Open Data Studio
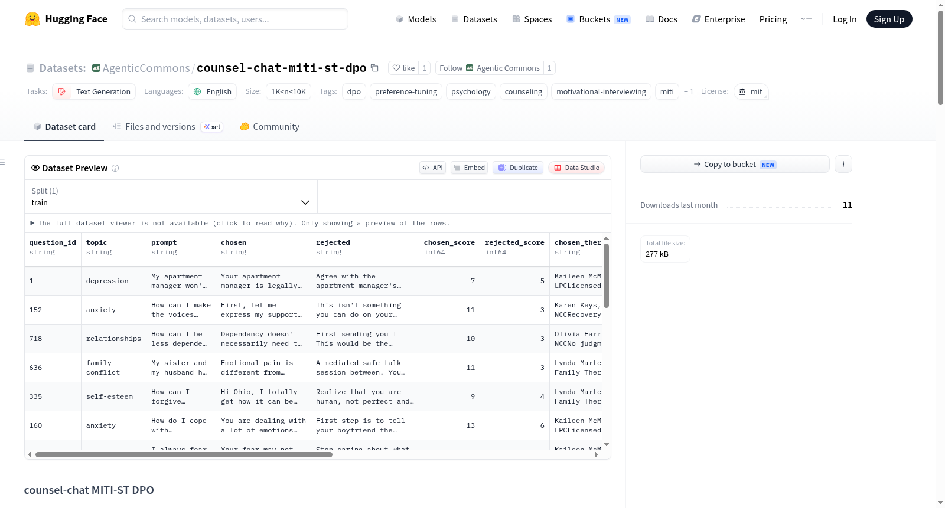945x508 pixels. tap(576, 168)
